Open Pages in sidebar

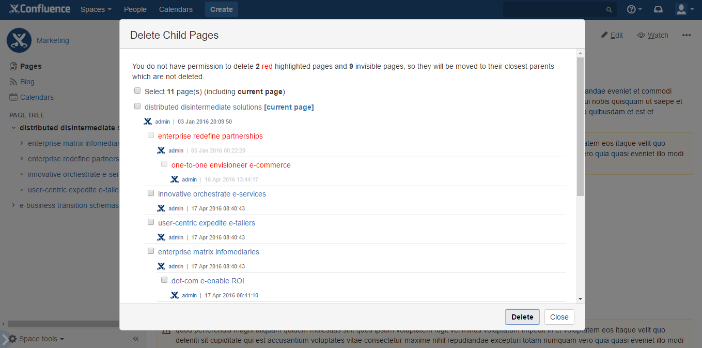[x=31, y=66]
